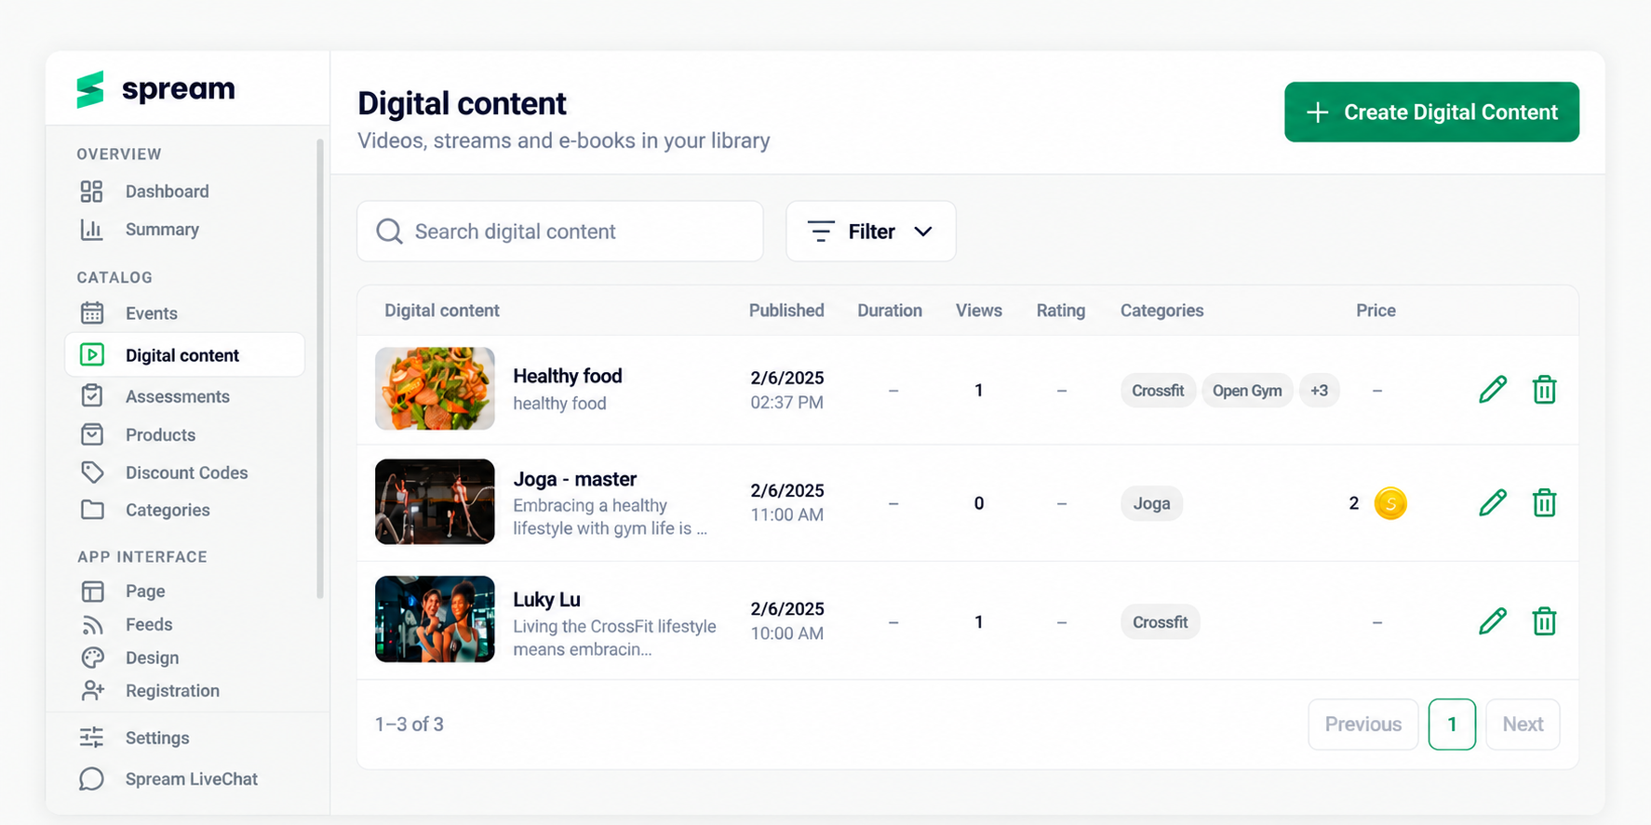Edit the Healthy food entry with pencil icon
The height and width of the screenshot is (825, 1651).
[1492, 390]
